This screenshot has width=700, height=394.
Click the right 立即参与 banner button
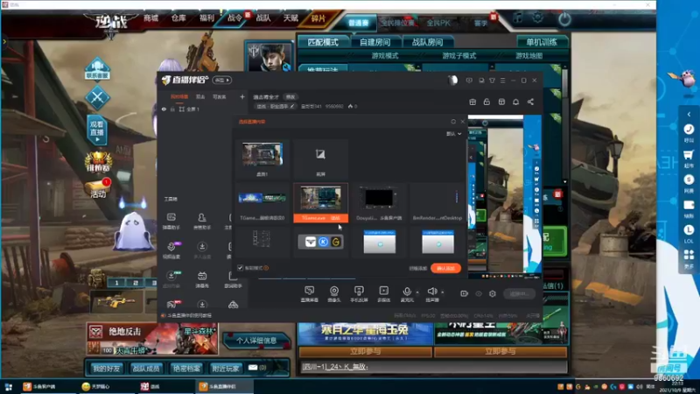500,352
